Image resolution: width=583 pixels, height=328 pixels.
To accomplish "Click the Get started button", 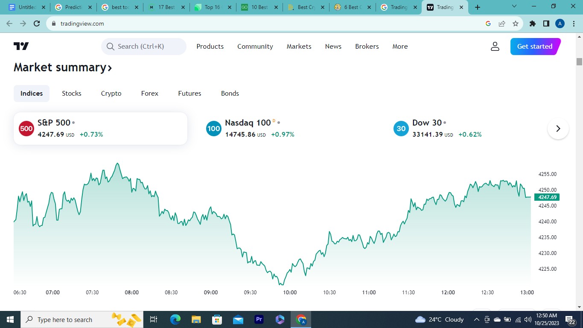I will (x=535, y=47).
